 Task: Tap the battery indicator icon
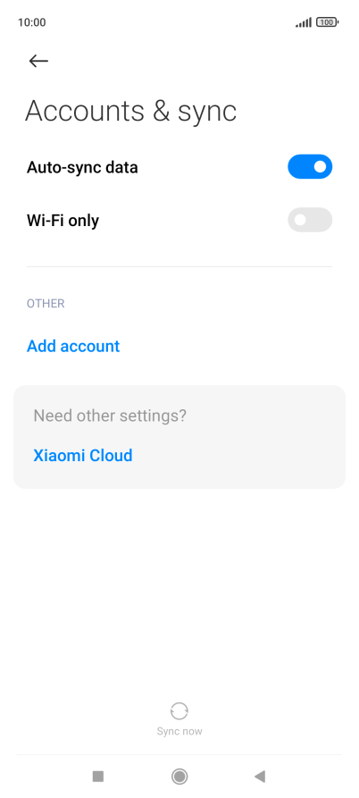328,22
